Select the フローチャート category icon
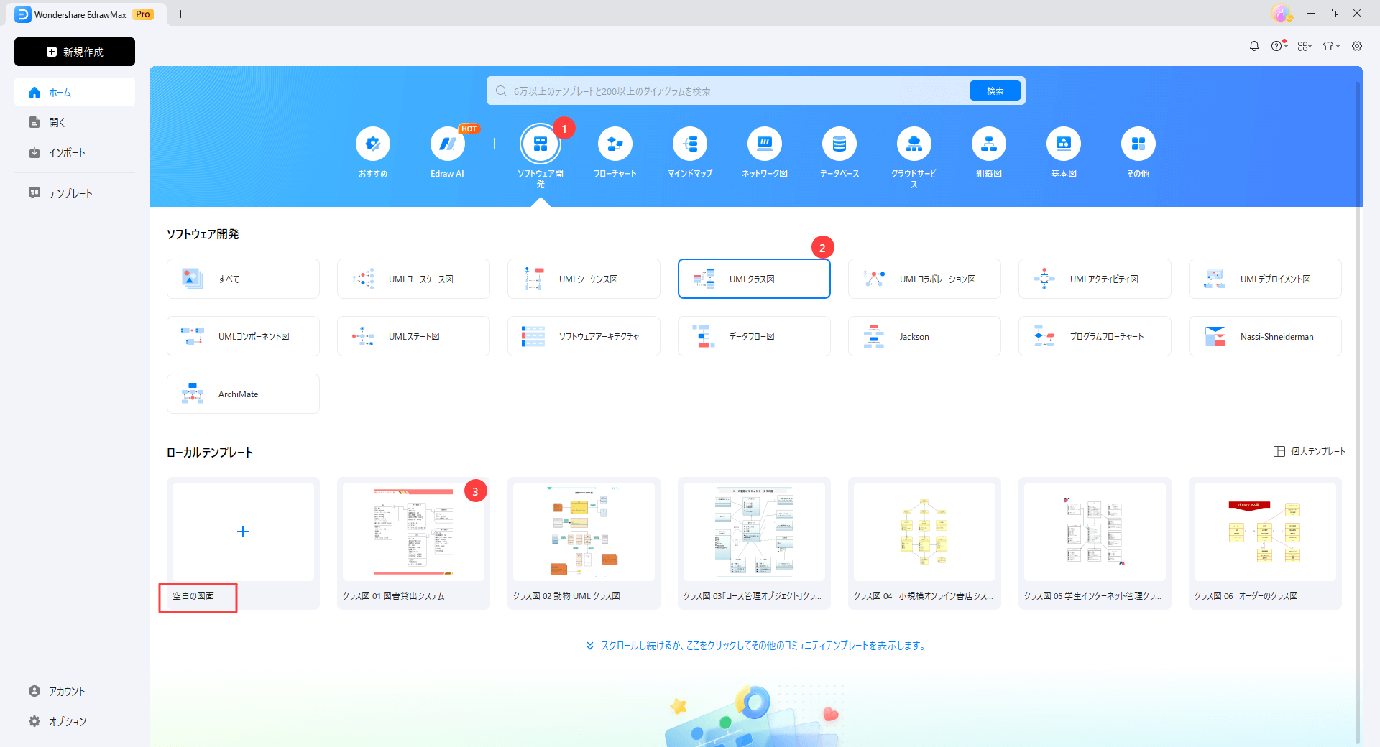The height and width of the screenshot is (747, 1380). pyautogui.click(x=615, y=144)
